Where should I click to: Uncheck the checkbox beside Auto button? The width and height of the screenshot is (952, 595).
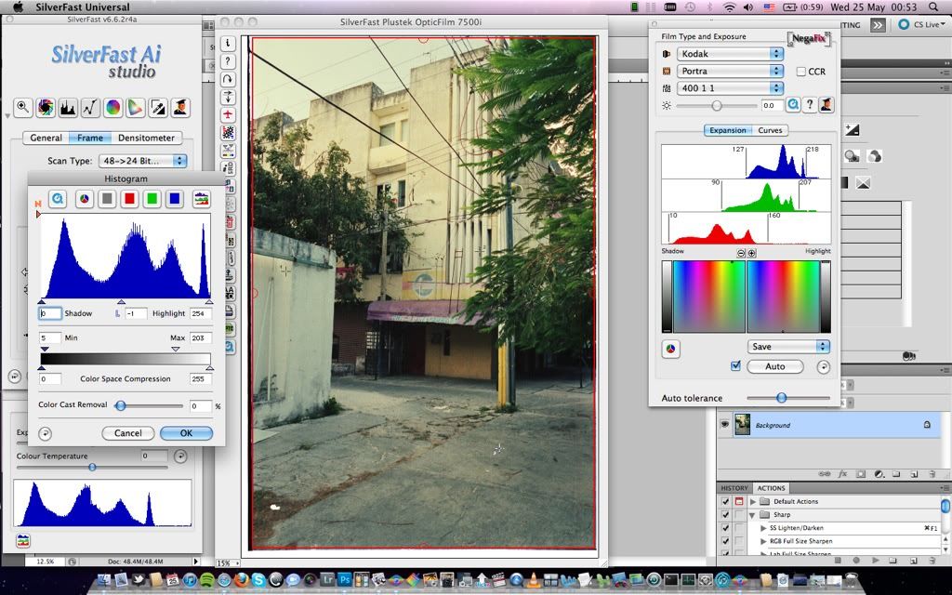(736, 366)
